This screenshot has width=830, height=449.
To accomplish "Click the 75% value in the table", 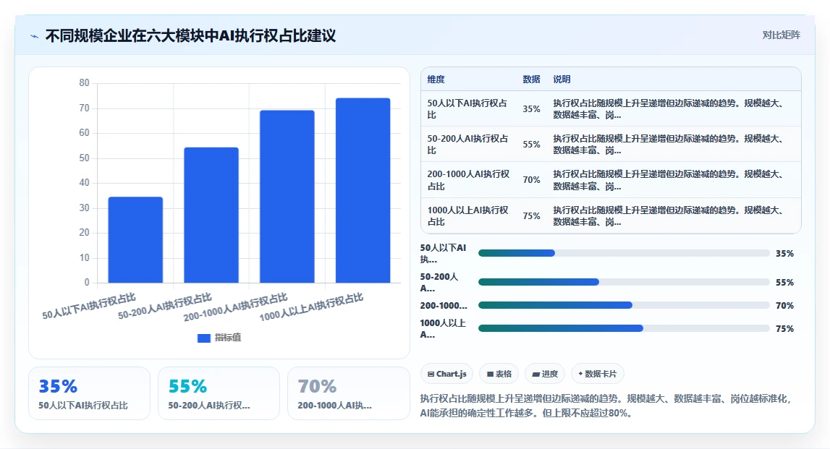I will [531, 215].
